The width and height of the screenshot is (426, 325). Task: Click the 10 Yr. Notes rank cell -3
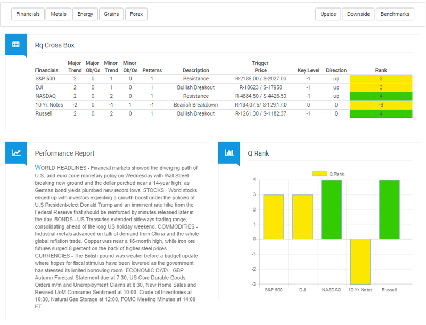381,105
